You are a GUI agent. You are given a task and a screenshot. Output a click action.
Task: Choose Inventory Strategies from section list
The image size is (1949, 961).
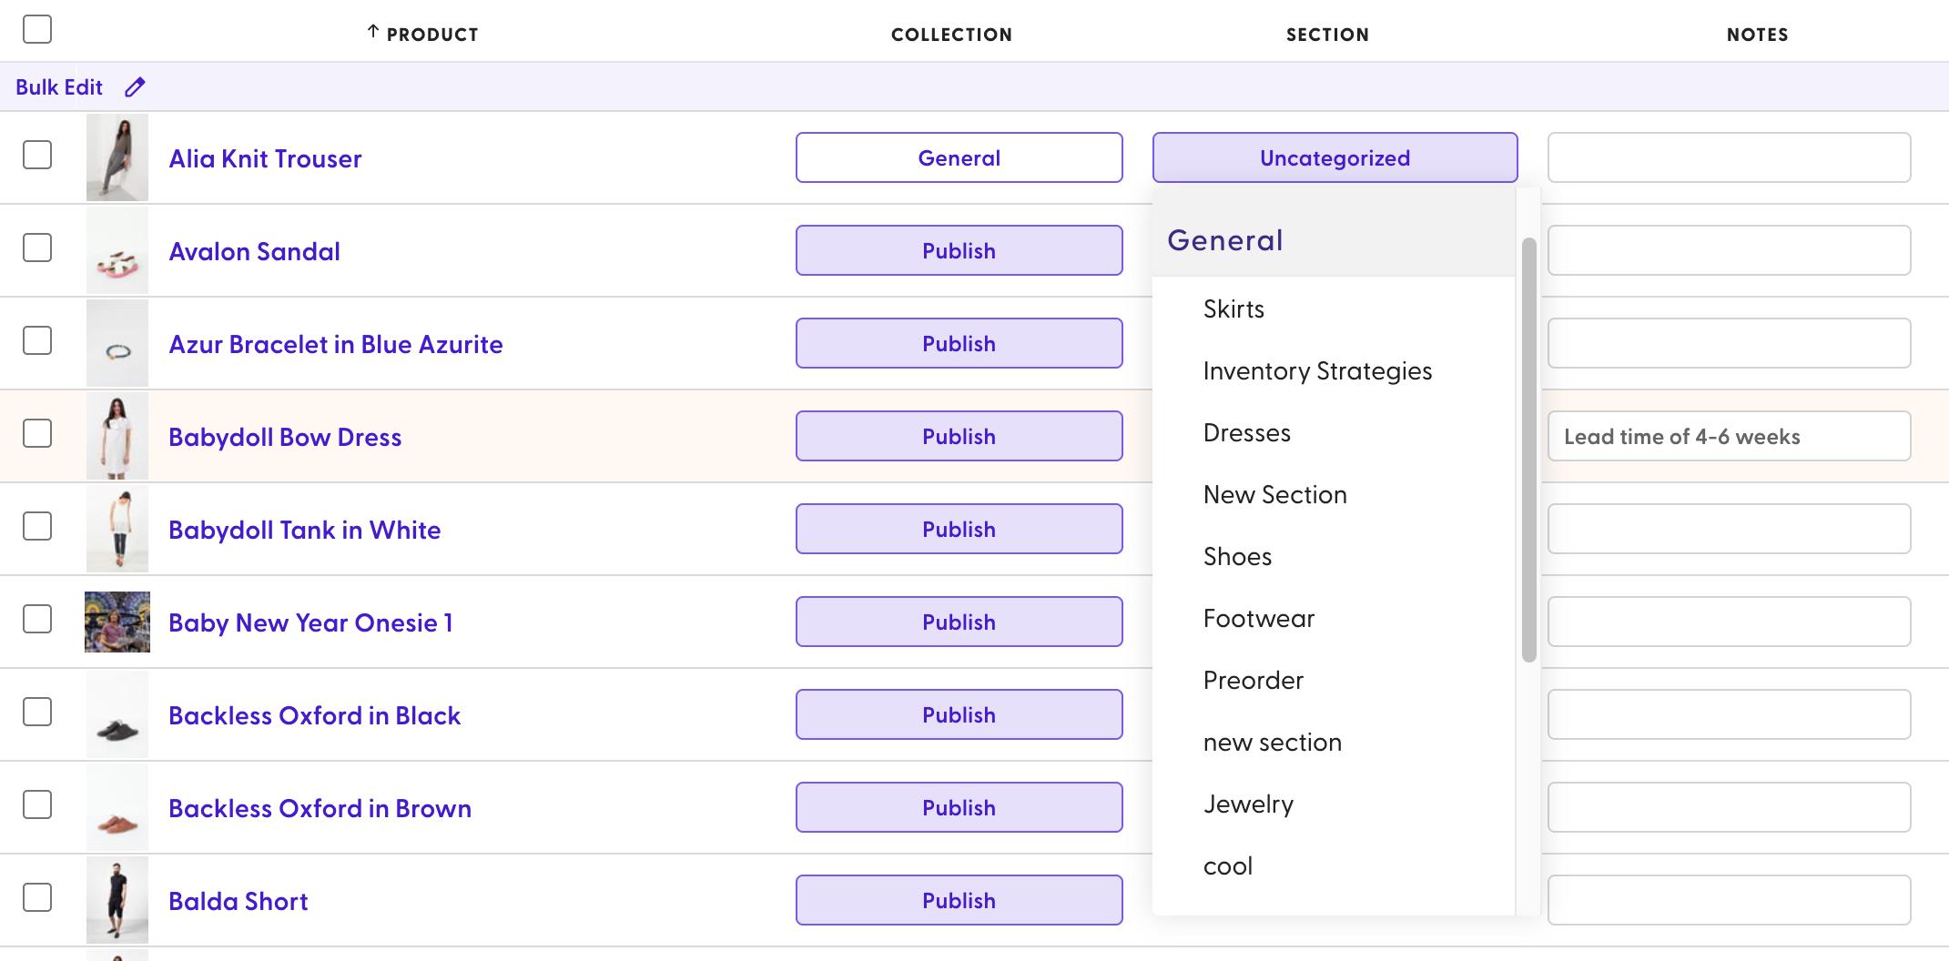1317,371
